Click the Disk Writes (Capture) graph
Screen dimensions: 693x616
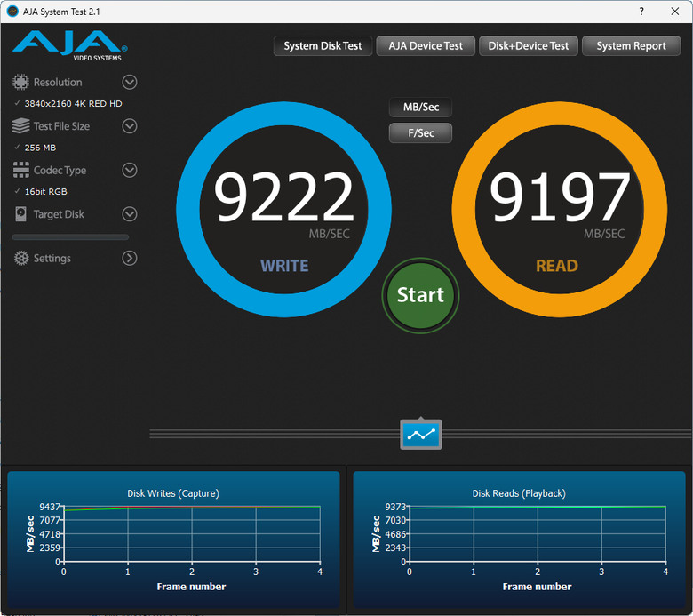pos(173,540)
